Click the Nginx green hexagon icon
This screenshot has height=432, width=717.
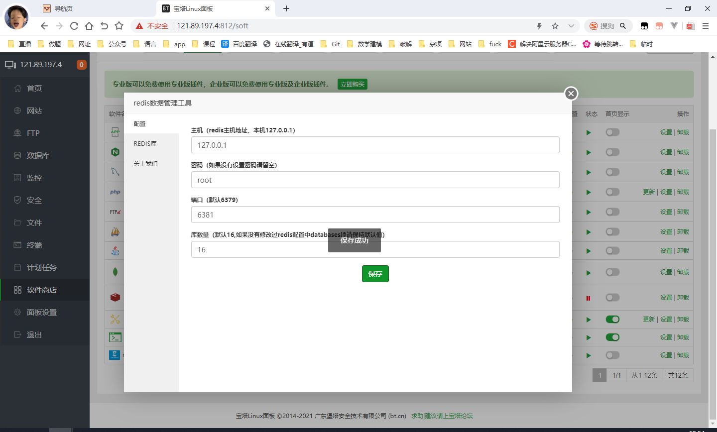[115, 152]
